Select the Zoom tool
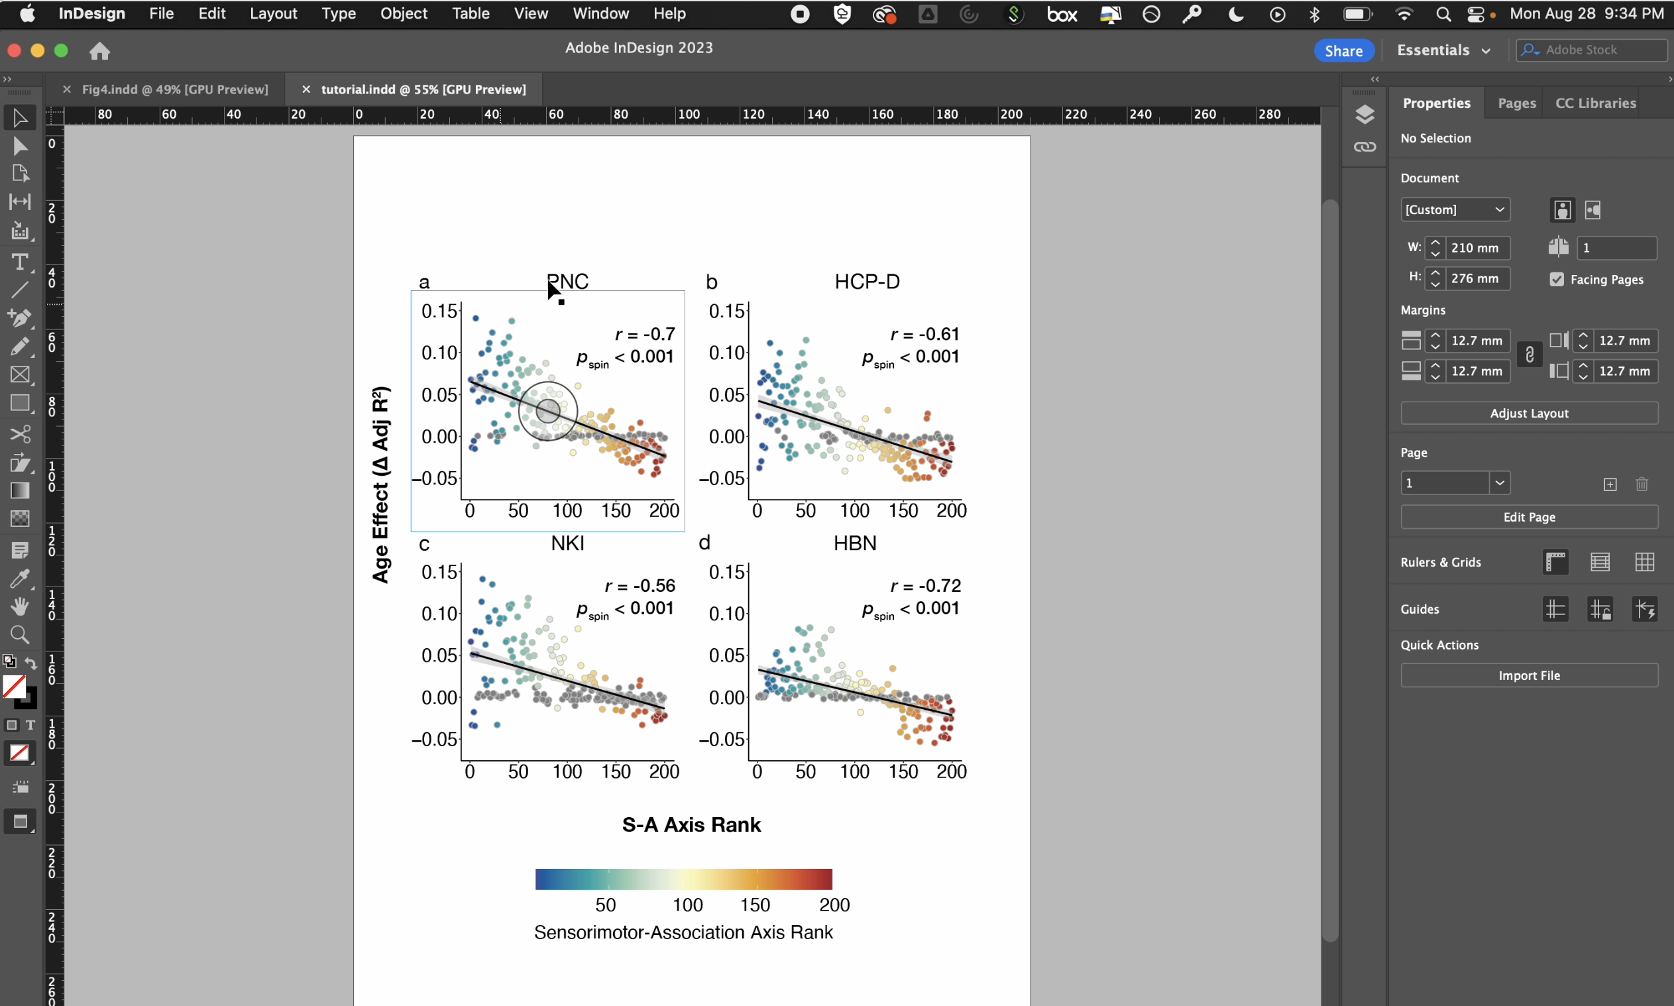1674x1006 pixels. (x=20, y=635)
